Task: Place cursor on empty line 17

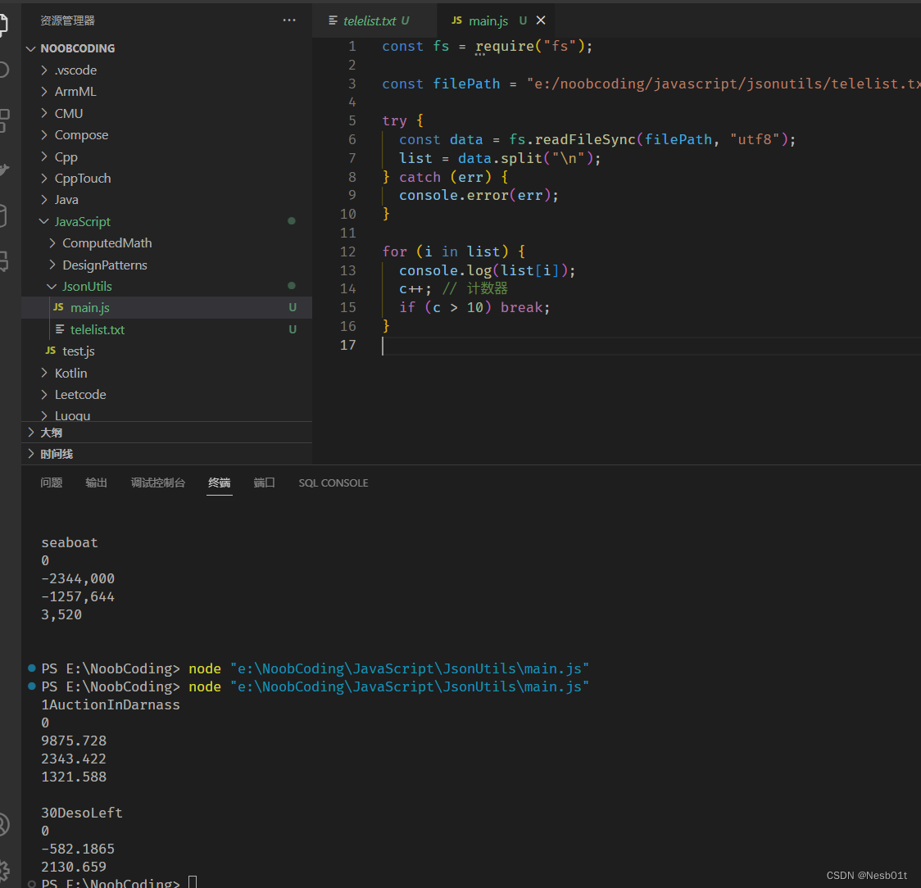Action: click(651, 346)
